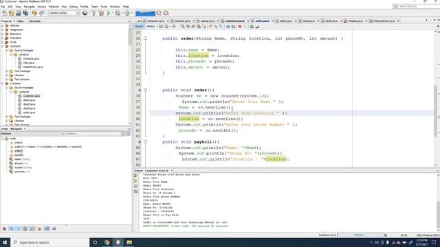
Task: Click the yellow re-run with options icon
Action: 136,181
